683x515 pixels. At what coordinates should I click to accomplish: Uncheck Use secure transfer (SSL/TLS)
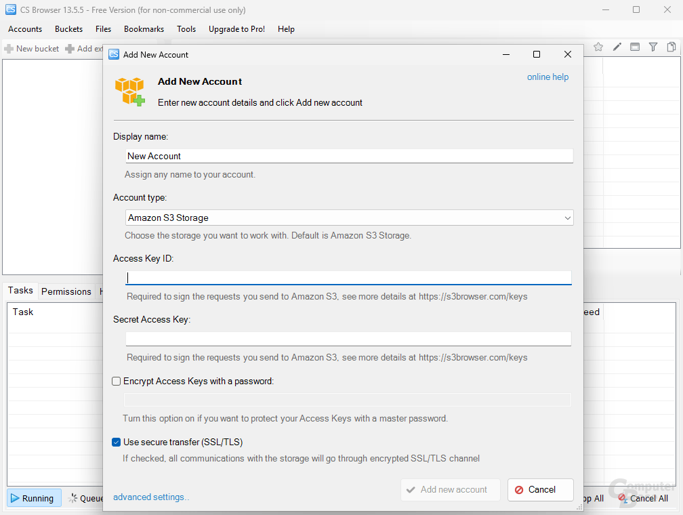tap(117, 442)
